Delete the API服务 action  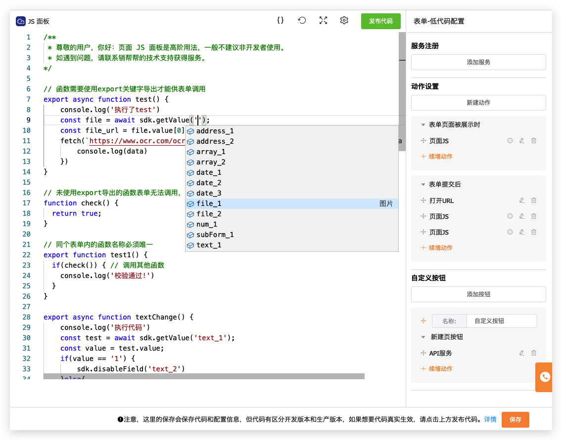533,353
